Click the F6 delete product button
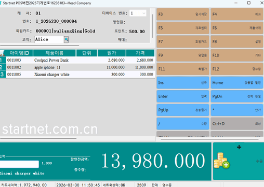Viewport: 264px width, 187px height. [x=237, y=28]
